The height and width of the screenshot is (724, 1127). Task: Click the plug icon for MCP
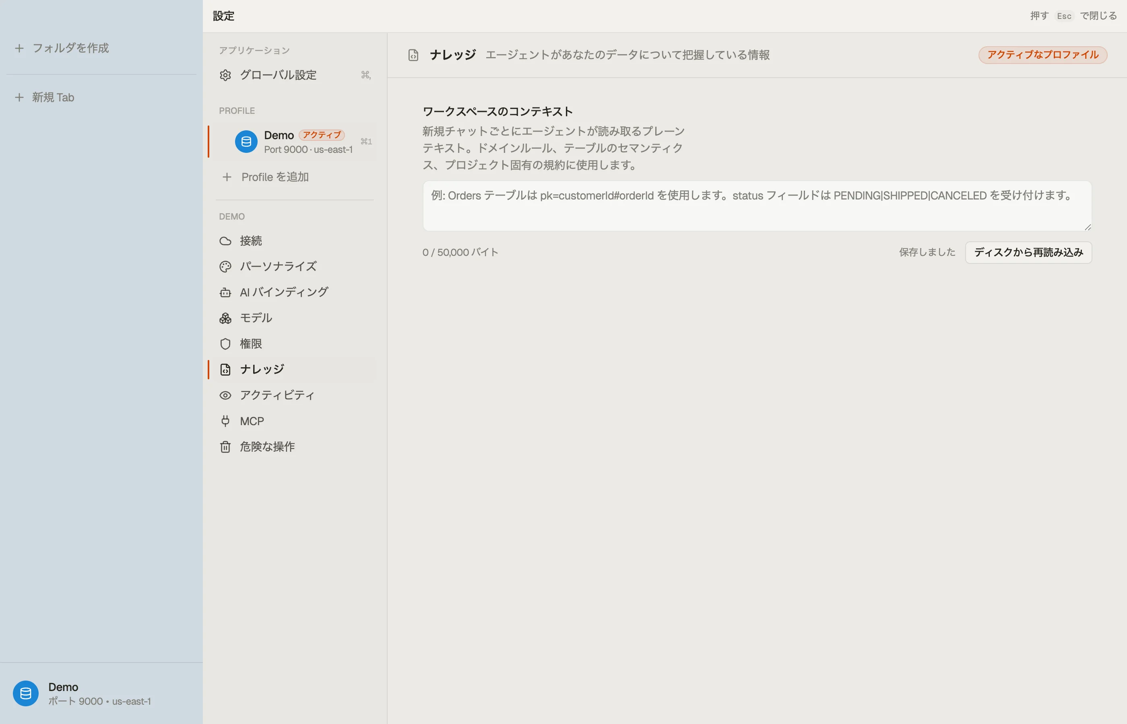[x=225, y=421]
